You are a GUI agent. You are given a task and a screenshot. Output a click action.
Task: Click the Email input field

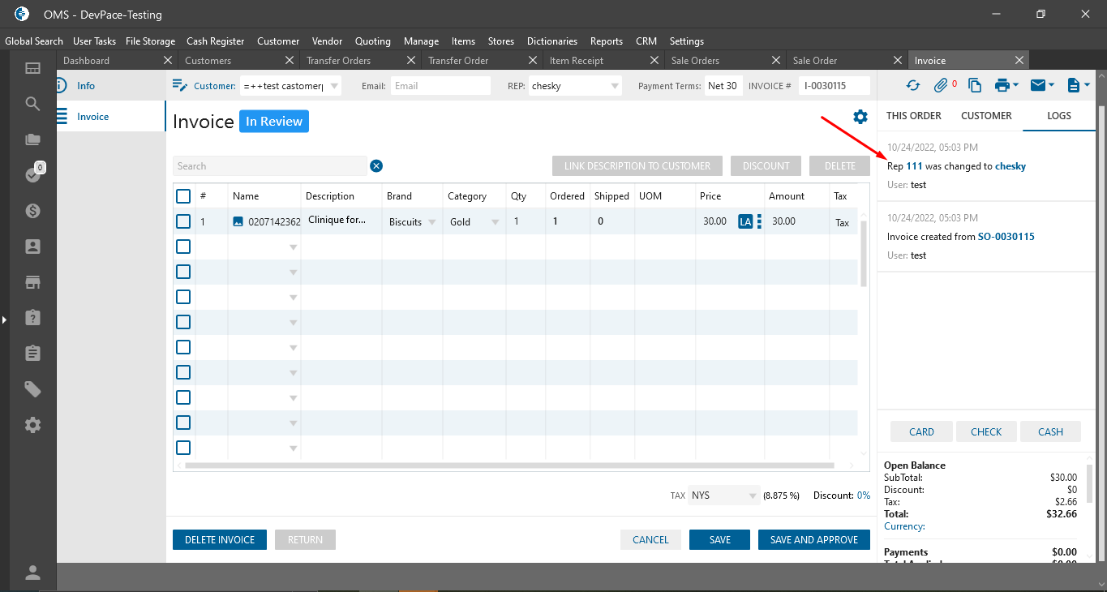pyautogui.click(x=440, y=86)
